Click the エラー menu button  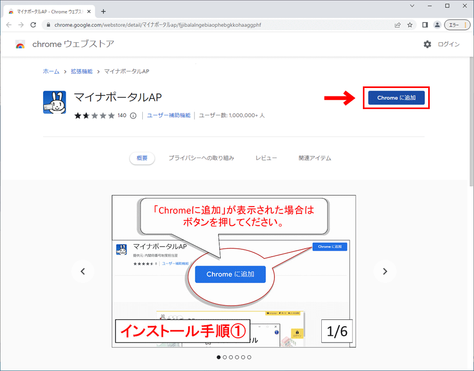(x=457, y=25)
